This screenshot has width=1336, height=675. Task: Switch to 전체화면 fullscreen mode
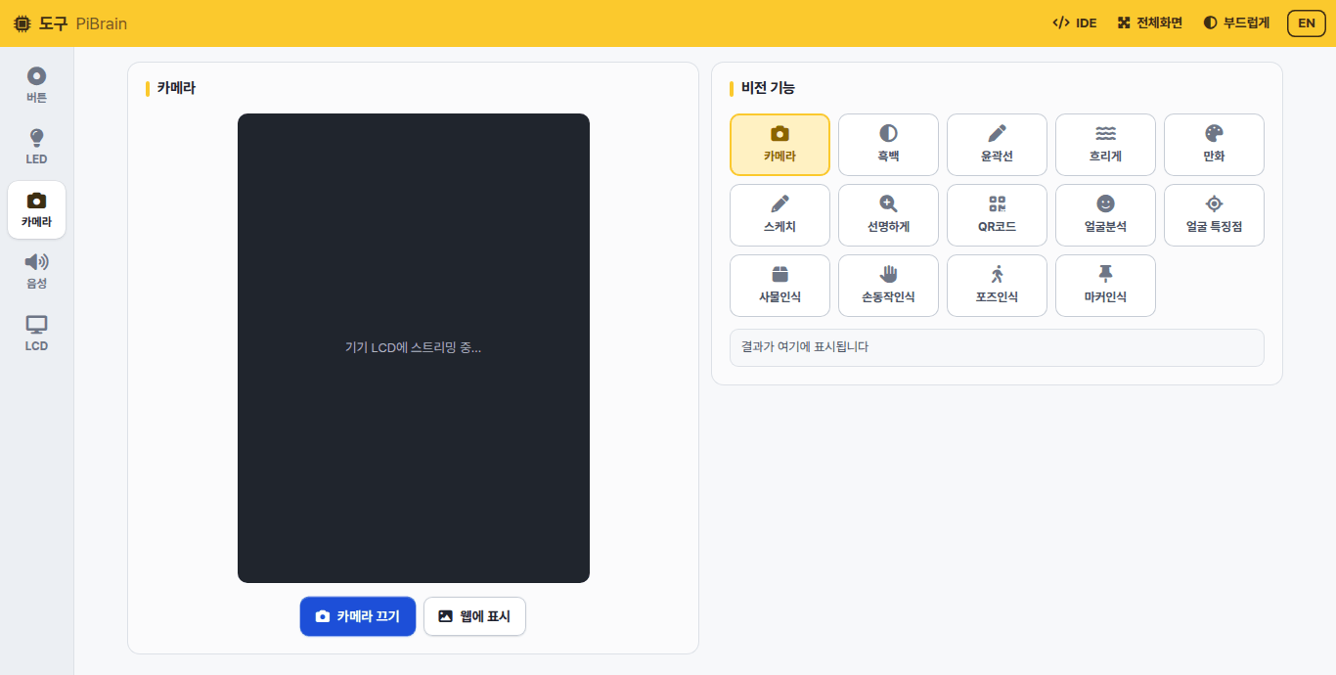point(1149,23)
